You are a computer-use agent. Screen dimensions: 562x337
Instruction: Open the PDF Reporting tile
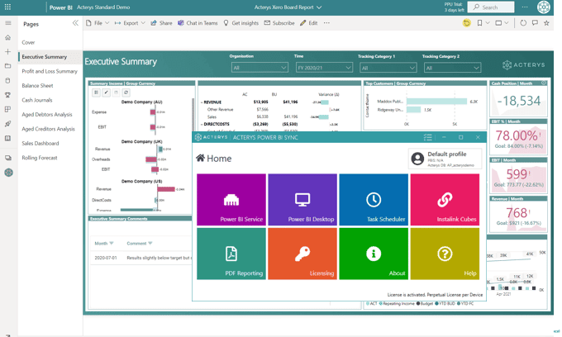coord(231,254)
